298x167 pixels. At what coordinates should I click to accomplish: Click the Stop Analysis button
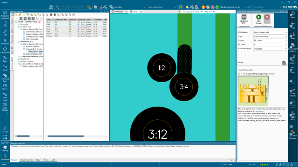tap(267, 19)
